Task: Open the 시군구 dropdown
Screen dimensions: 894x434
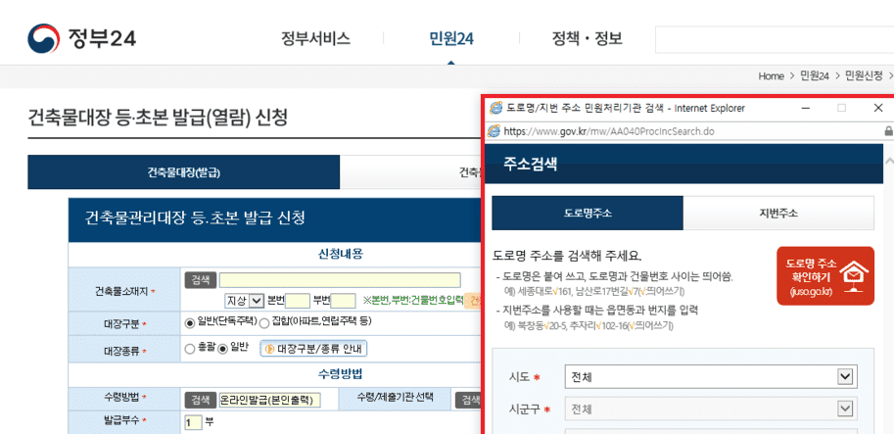Action: [x=711, y=409]
